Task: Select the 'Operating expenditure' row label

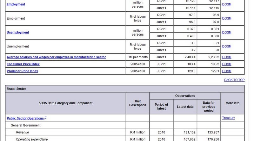Action: pos(32,139)
